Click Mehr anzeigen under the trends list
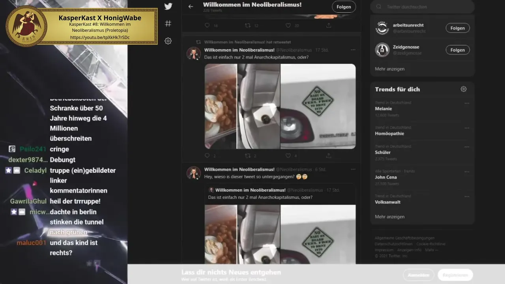505x284 pixels. [390, 217]
